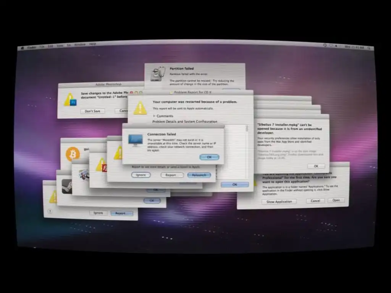Click the "Sibelius 7 Installer.mpkg" can't be opened text

pos(289,129)
